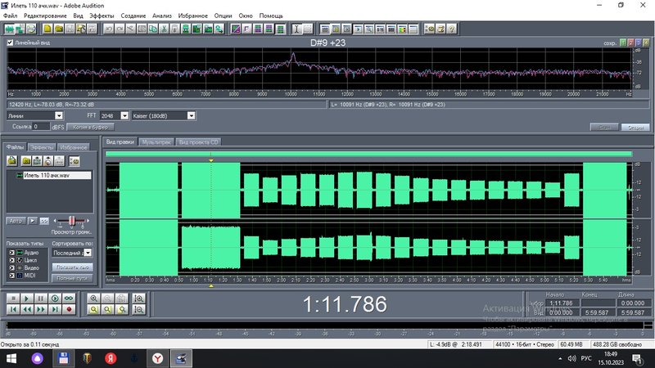Adjust the Просмотр громк. volume slider
This screenshot has height=368, width=655.
[x=71, y=220]
